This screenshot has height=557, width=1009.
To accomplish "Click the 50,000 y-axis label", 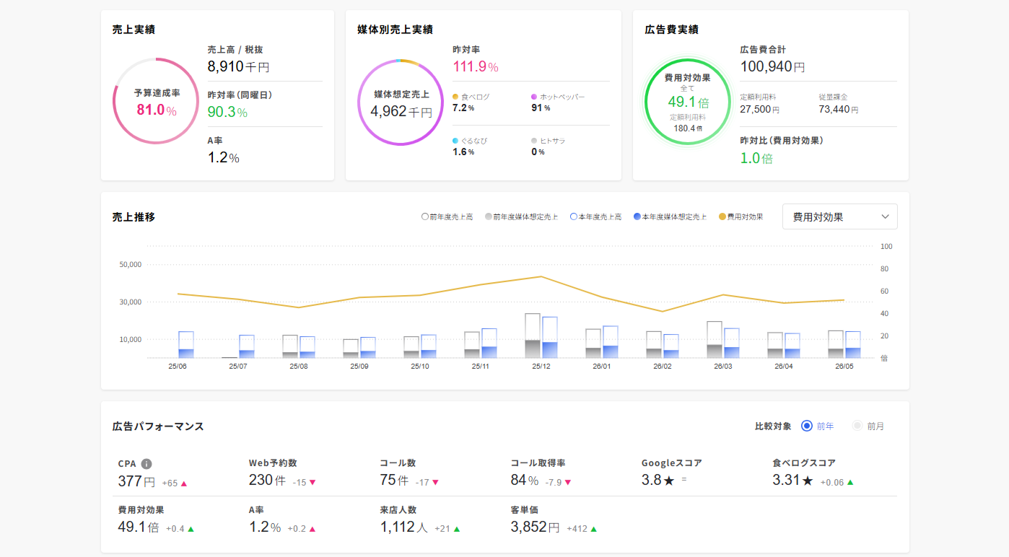I will tap(130, 264).
